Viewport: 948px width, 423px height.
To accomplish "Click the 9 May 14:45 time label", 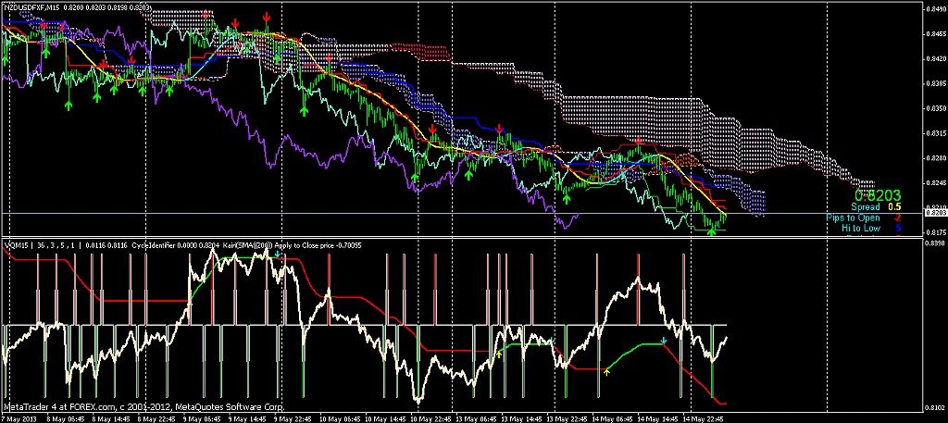I will pyautogui.click(x=248, y=418).
